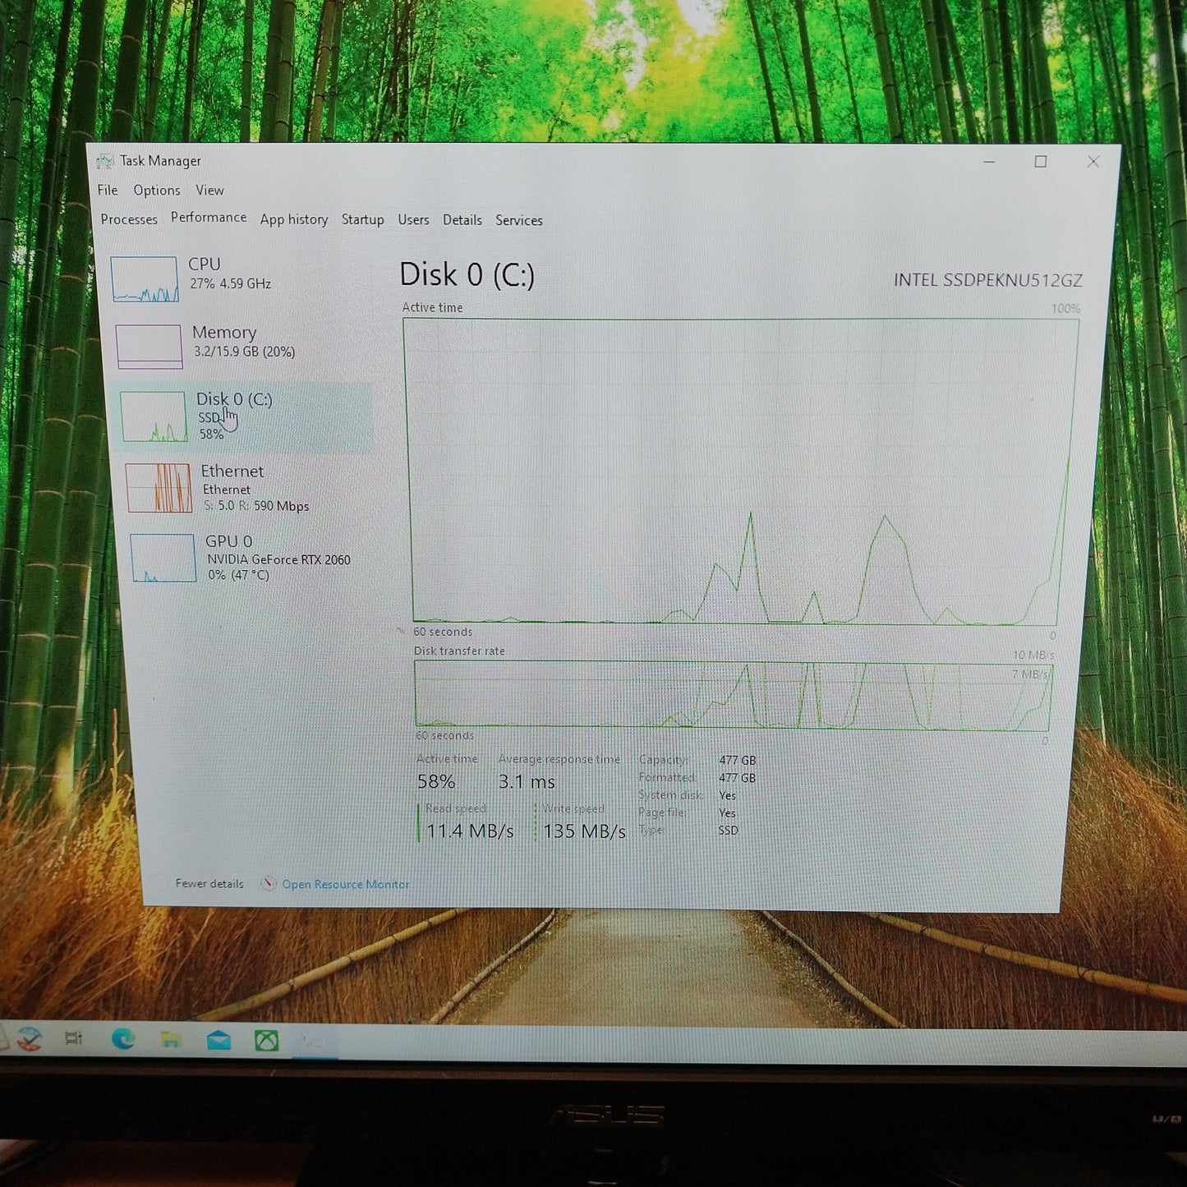
Task: Click the 58% active time value
Action: coord(435,781)
